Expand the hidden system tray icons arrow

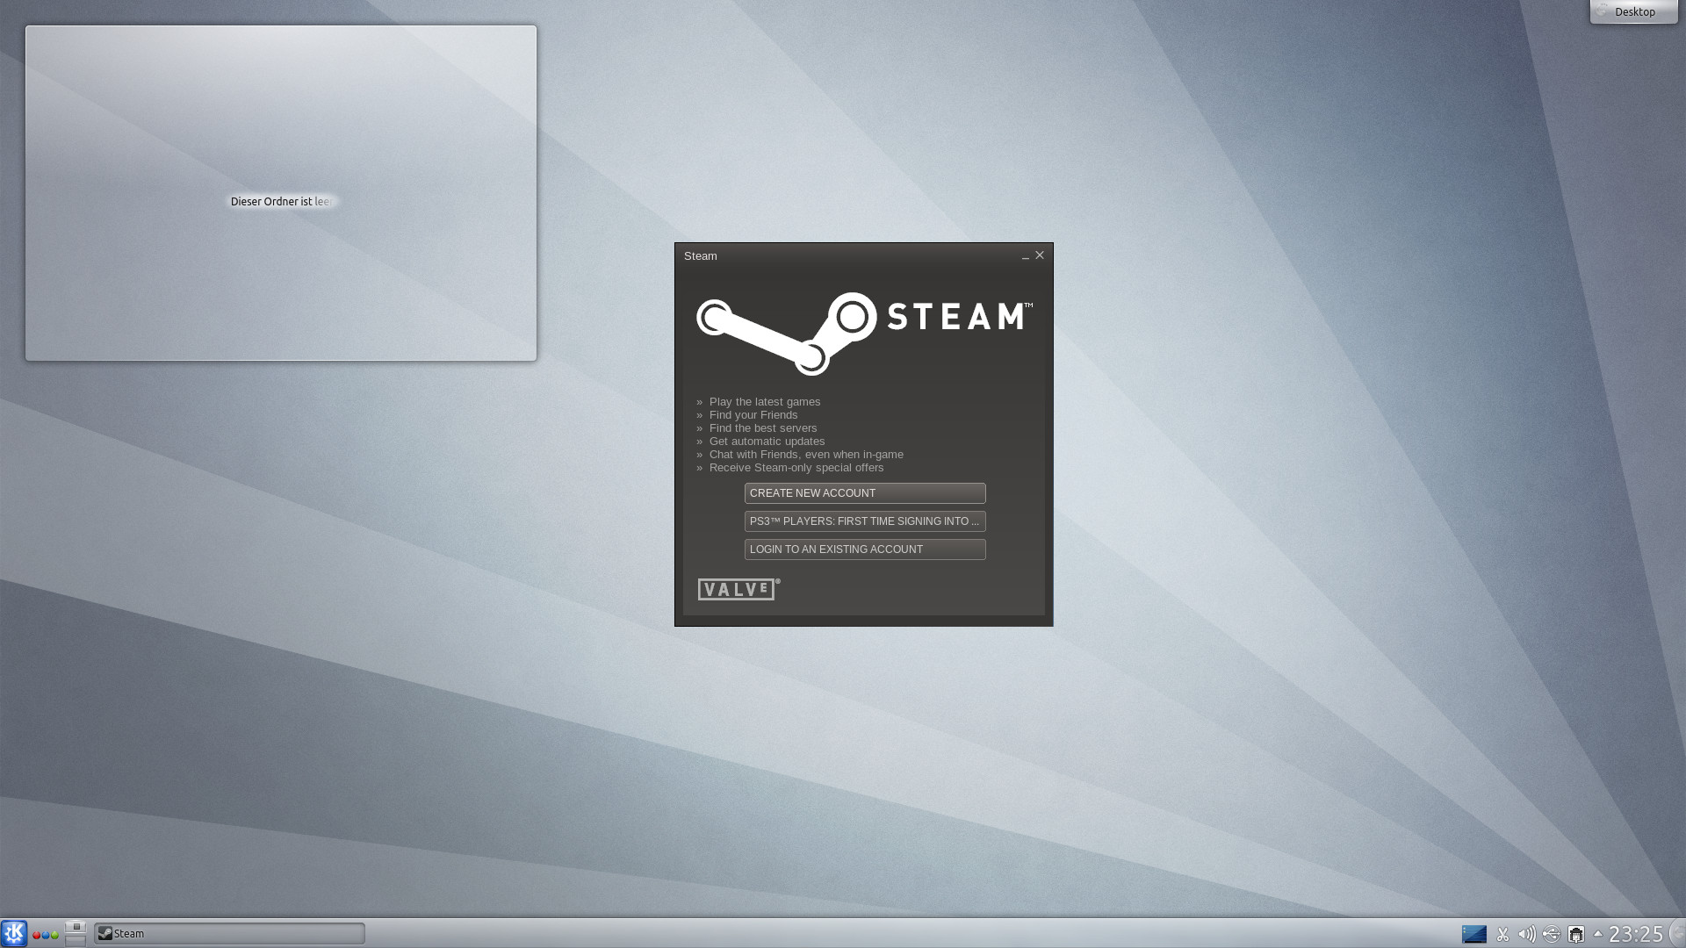[x=1598, y=933]
